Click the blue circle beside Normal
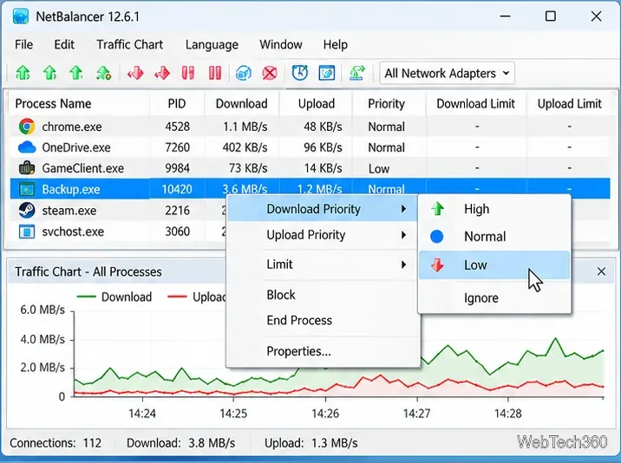Viewport: 621px width, 463px height. 437,237
